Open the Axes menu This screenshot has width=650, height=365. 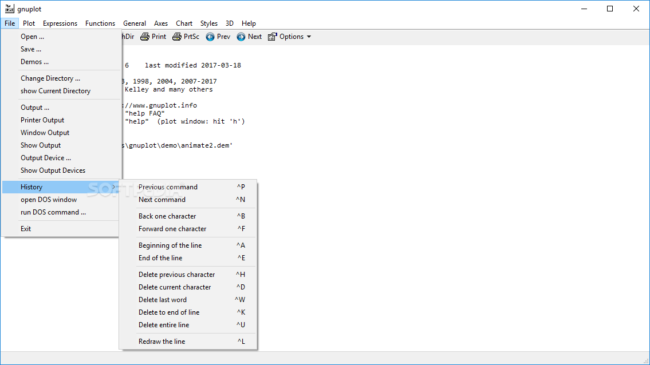pos(161,23)
